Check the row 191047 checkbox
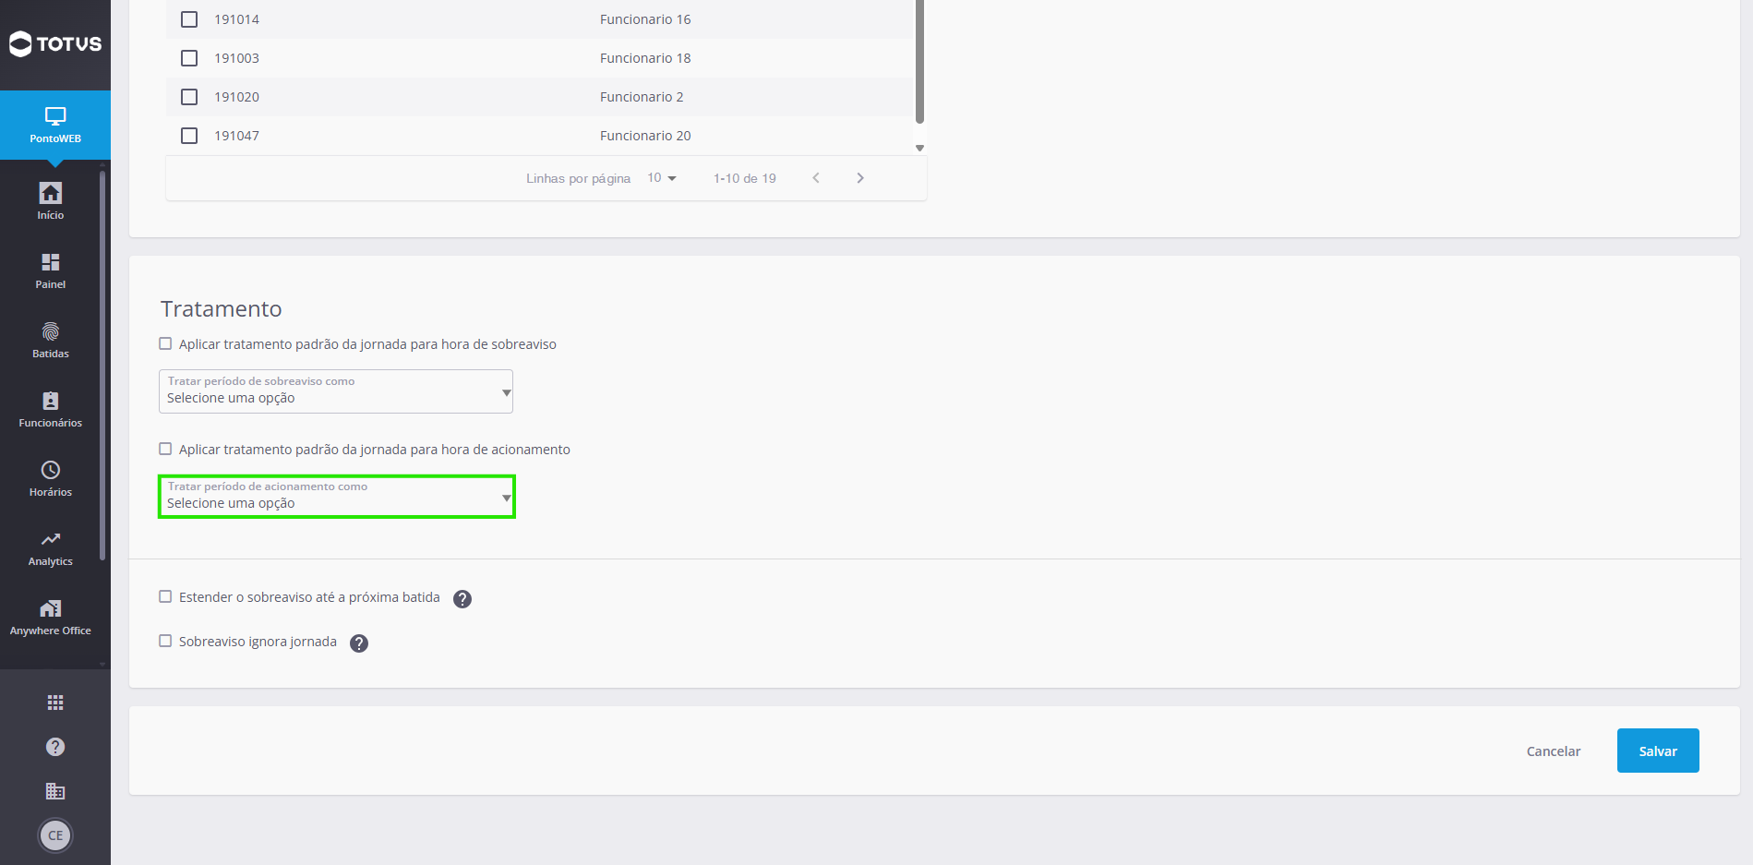Viewport: 1753px width, 865px height. (189, 136)
